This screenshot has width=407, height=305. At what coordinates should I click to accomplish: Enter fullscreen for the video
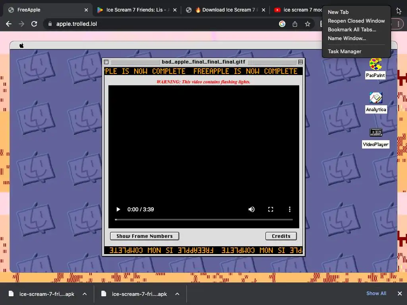point(270,209)
